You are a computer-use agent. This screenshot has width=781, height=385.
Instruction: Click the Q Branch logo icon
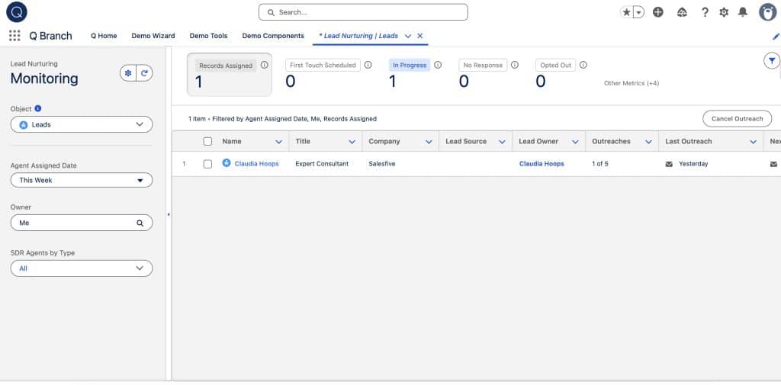17,12
